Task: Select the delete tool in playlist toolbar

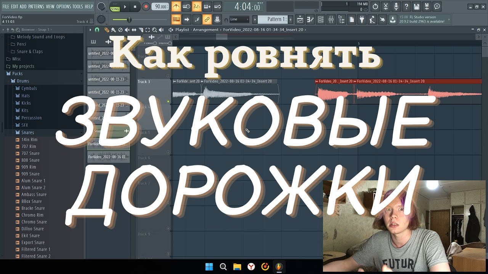Action: [120, 30]
